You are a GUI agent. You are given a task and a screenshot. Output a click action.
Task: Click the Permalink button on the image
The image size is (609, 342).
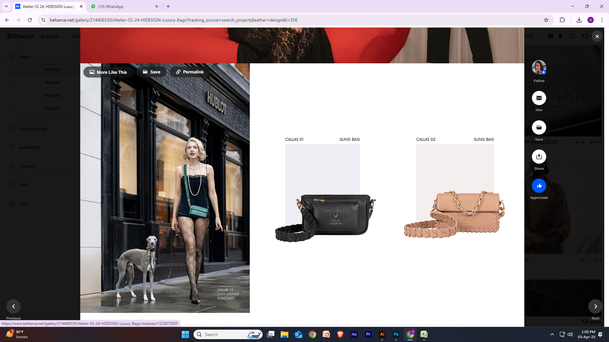pyautogui.click(x=190, y=72)
